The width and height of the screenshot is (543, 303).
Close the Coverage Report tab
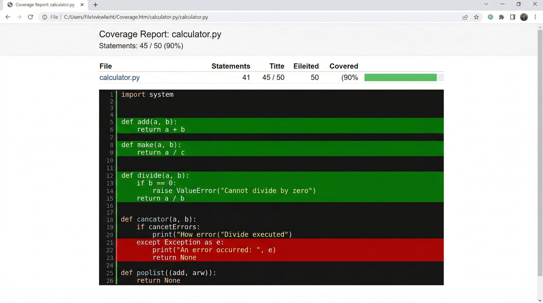point(82,5)
